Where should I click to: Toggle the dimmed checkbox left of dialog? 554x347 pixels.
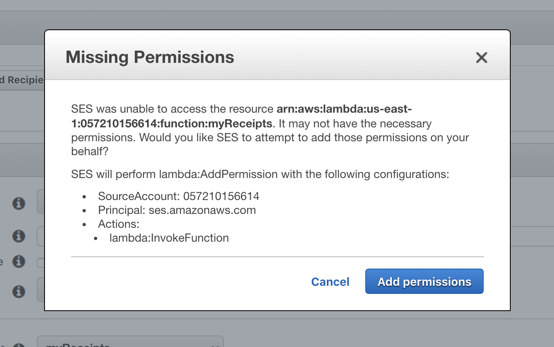pyautogui.click(x=40, y=262)
